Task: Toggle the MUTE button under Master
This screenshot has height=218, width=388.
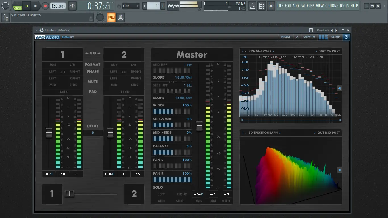Action: (x=226, y=201)
